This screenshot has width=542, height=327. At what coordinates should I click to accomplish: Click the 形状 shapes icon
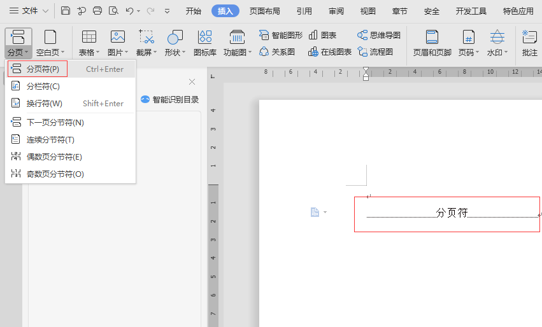click(175, 37)
